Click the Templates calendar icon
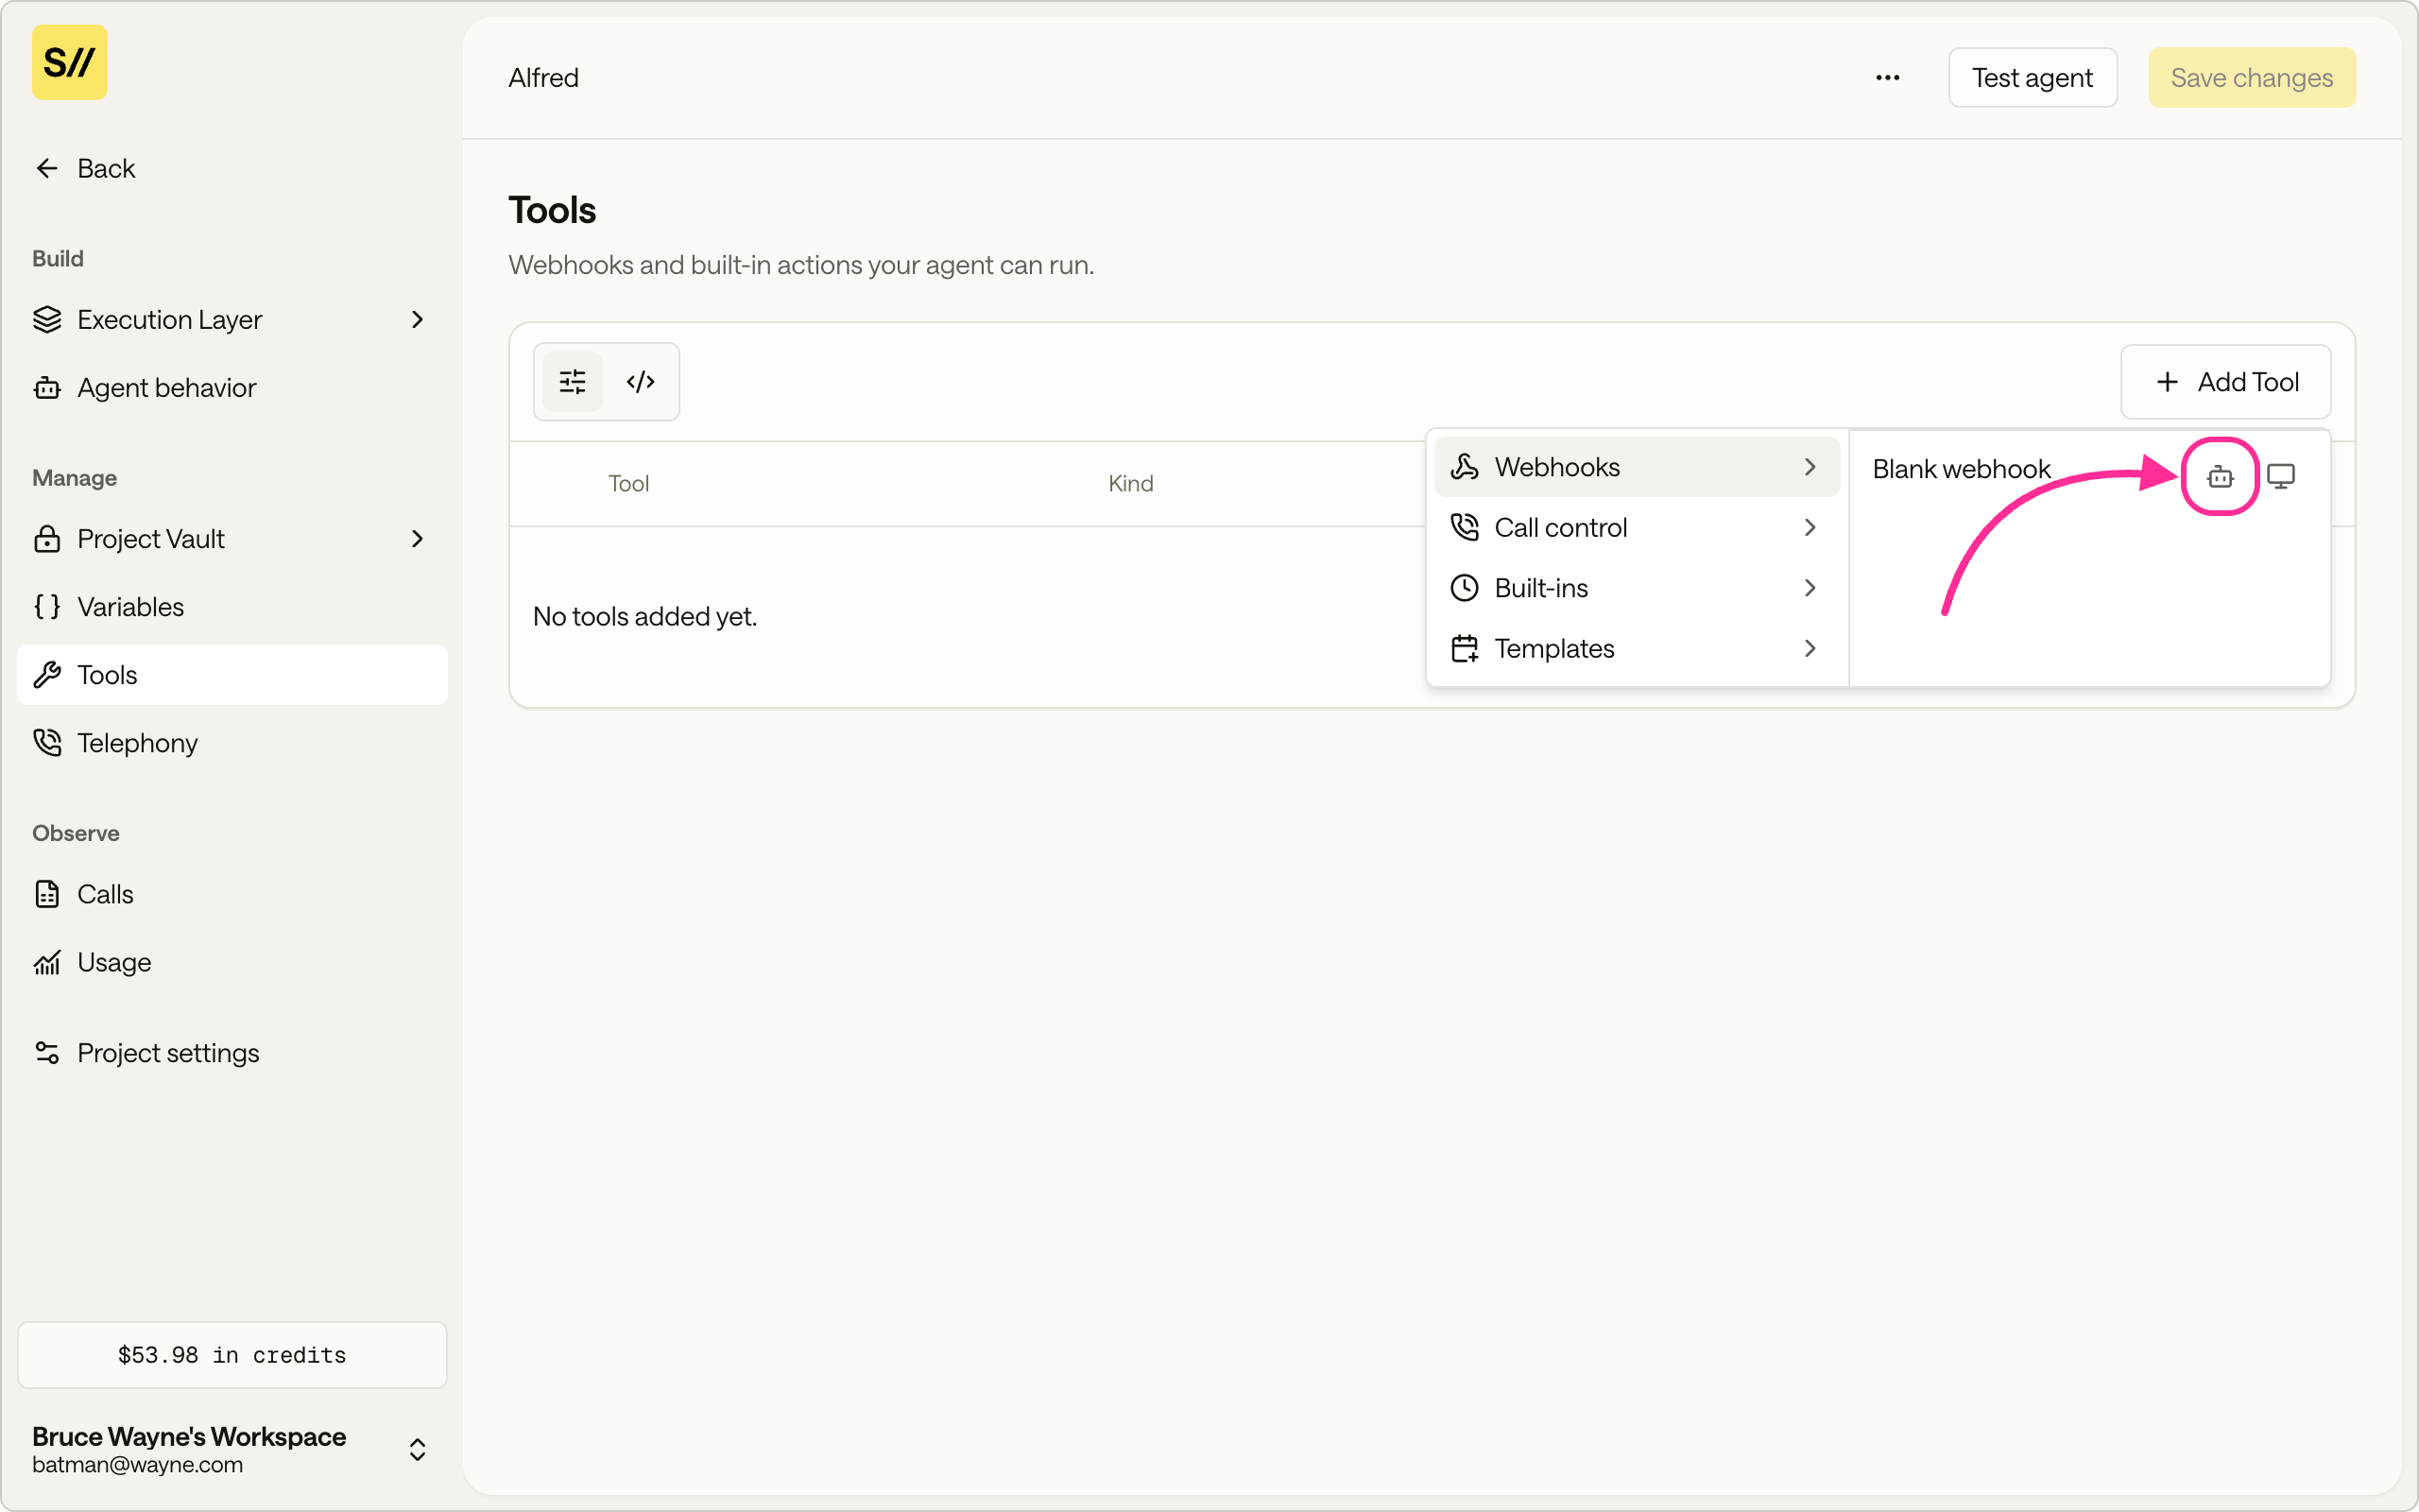The image size is (2419, 1512). point(1465,648)
